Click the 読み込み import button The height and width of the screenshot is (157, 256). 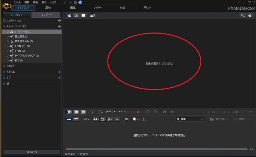point(32,152)
